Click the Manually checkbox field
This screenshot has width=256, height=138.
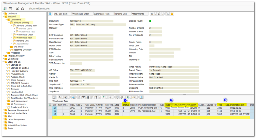coord(70,28)
